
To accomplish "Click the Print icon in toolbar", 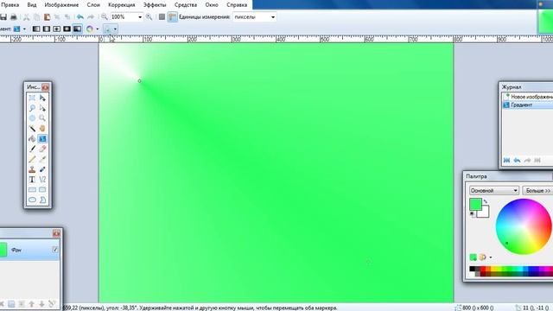I will click(14, 17).
